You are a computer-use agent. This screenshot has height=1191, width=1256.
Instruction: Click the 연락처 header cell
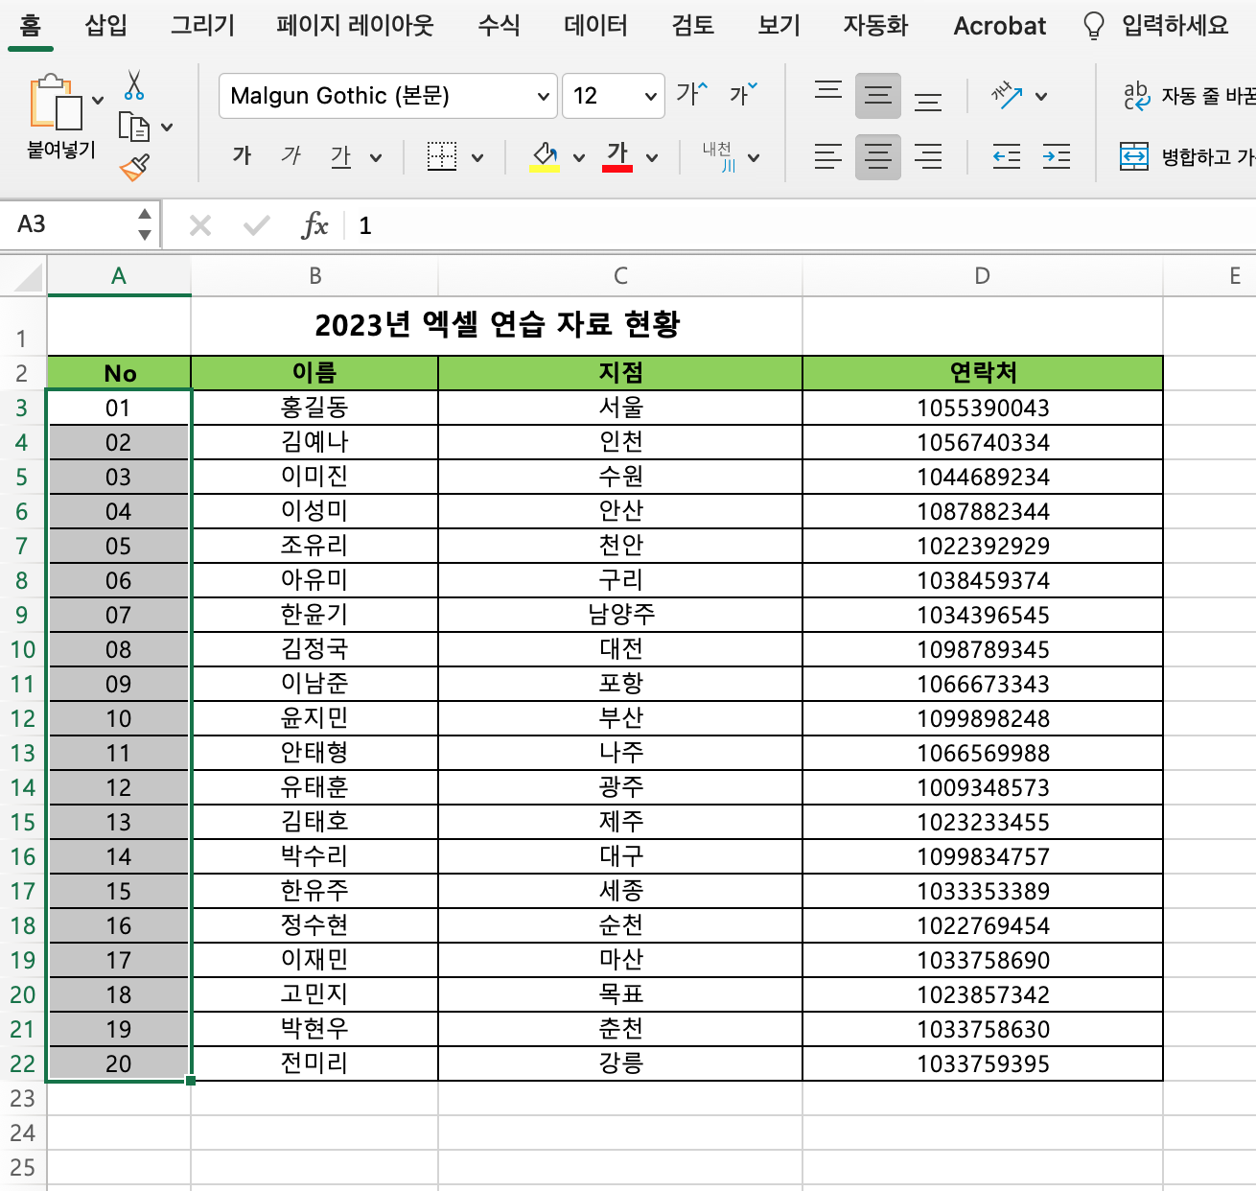983,373
